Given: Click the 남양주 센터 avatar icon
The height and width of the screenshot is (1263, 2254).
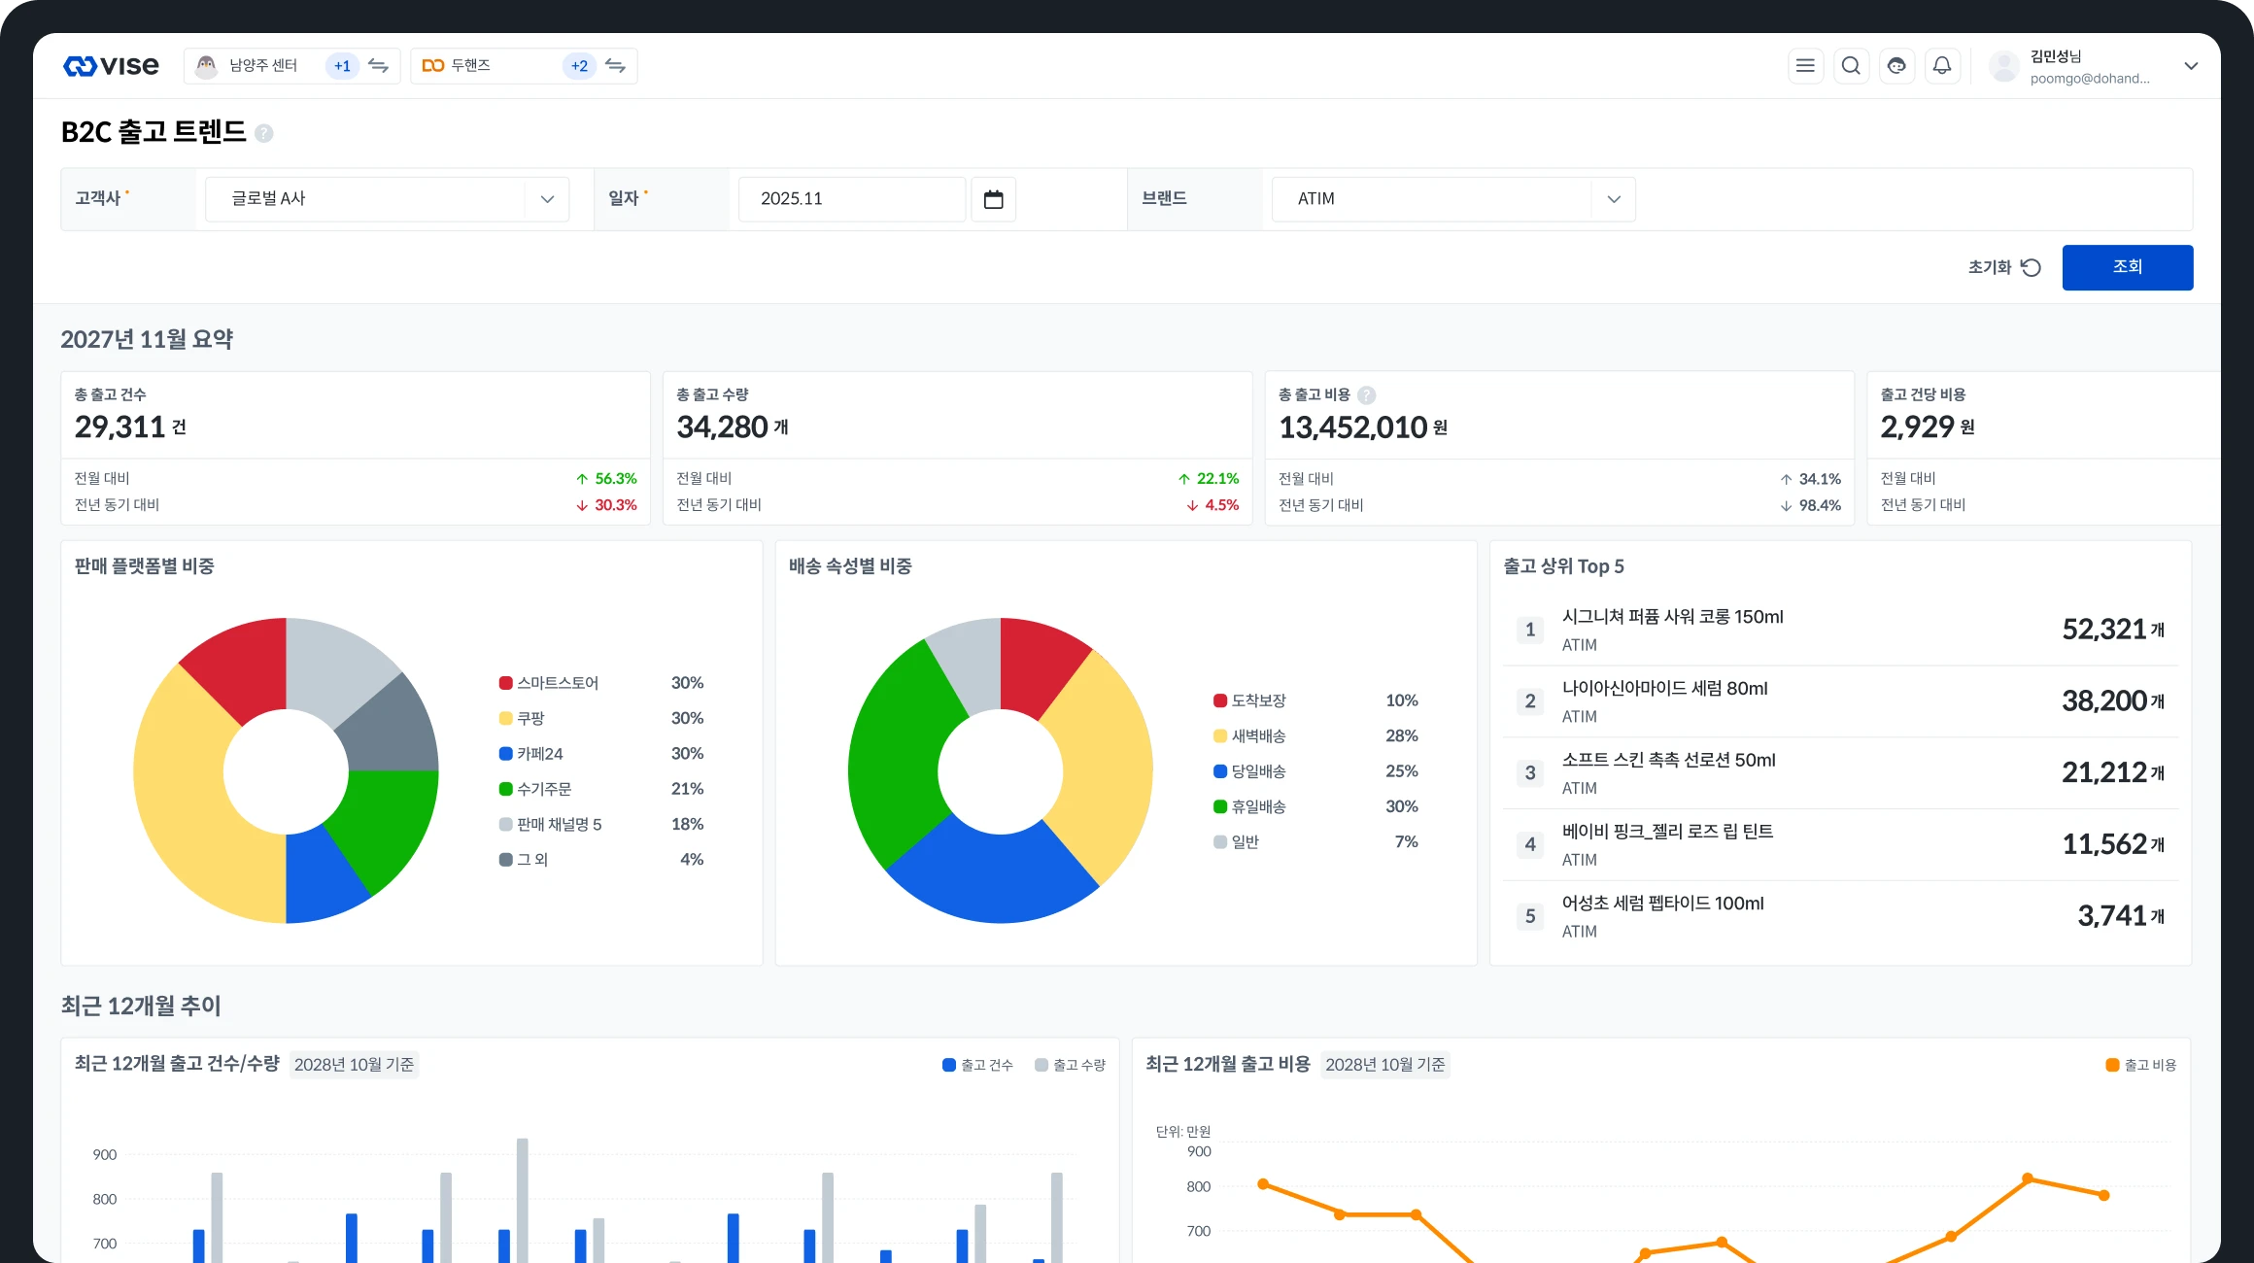Looking at the screenshot, I should (x=206, y=66).
